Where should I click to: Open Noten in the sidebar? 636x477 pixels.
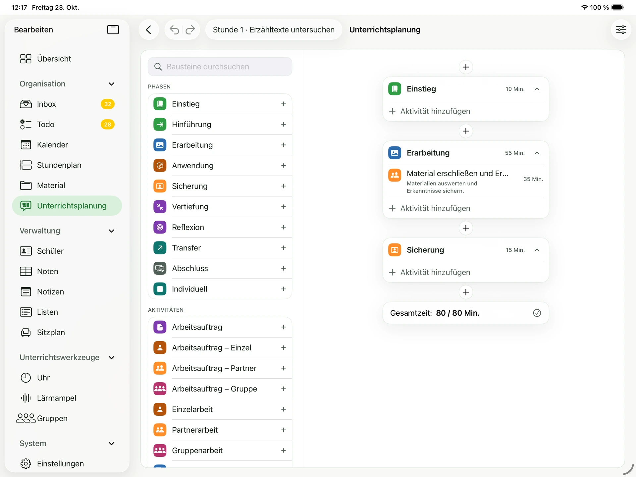coord(67,272)
